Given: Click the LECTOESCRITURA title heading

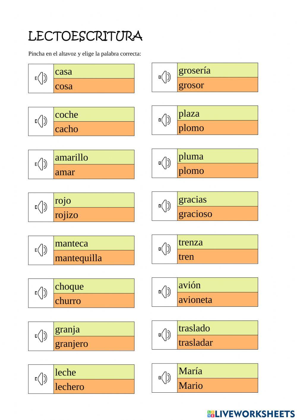Looking at the screenshot, I should (x=85, y=36).
